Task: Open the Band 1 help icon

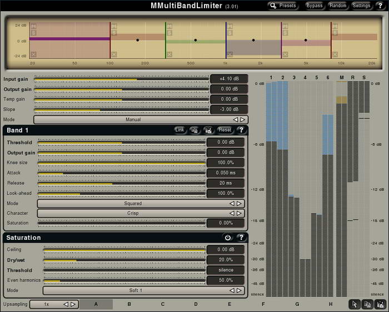Action: 241,130
